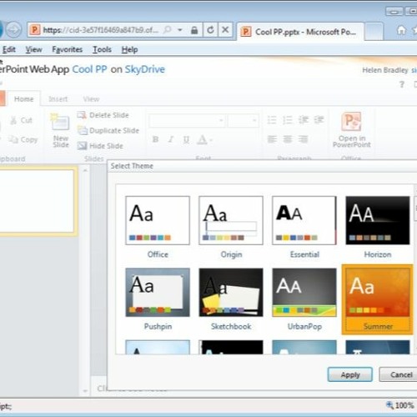Pick the UrbanPop theme thumbnail
Screen dimensions: 417x417
[304, 292]
